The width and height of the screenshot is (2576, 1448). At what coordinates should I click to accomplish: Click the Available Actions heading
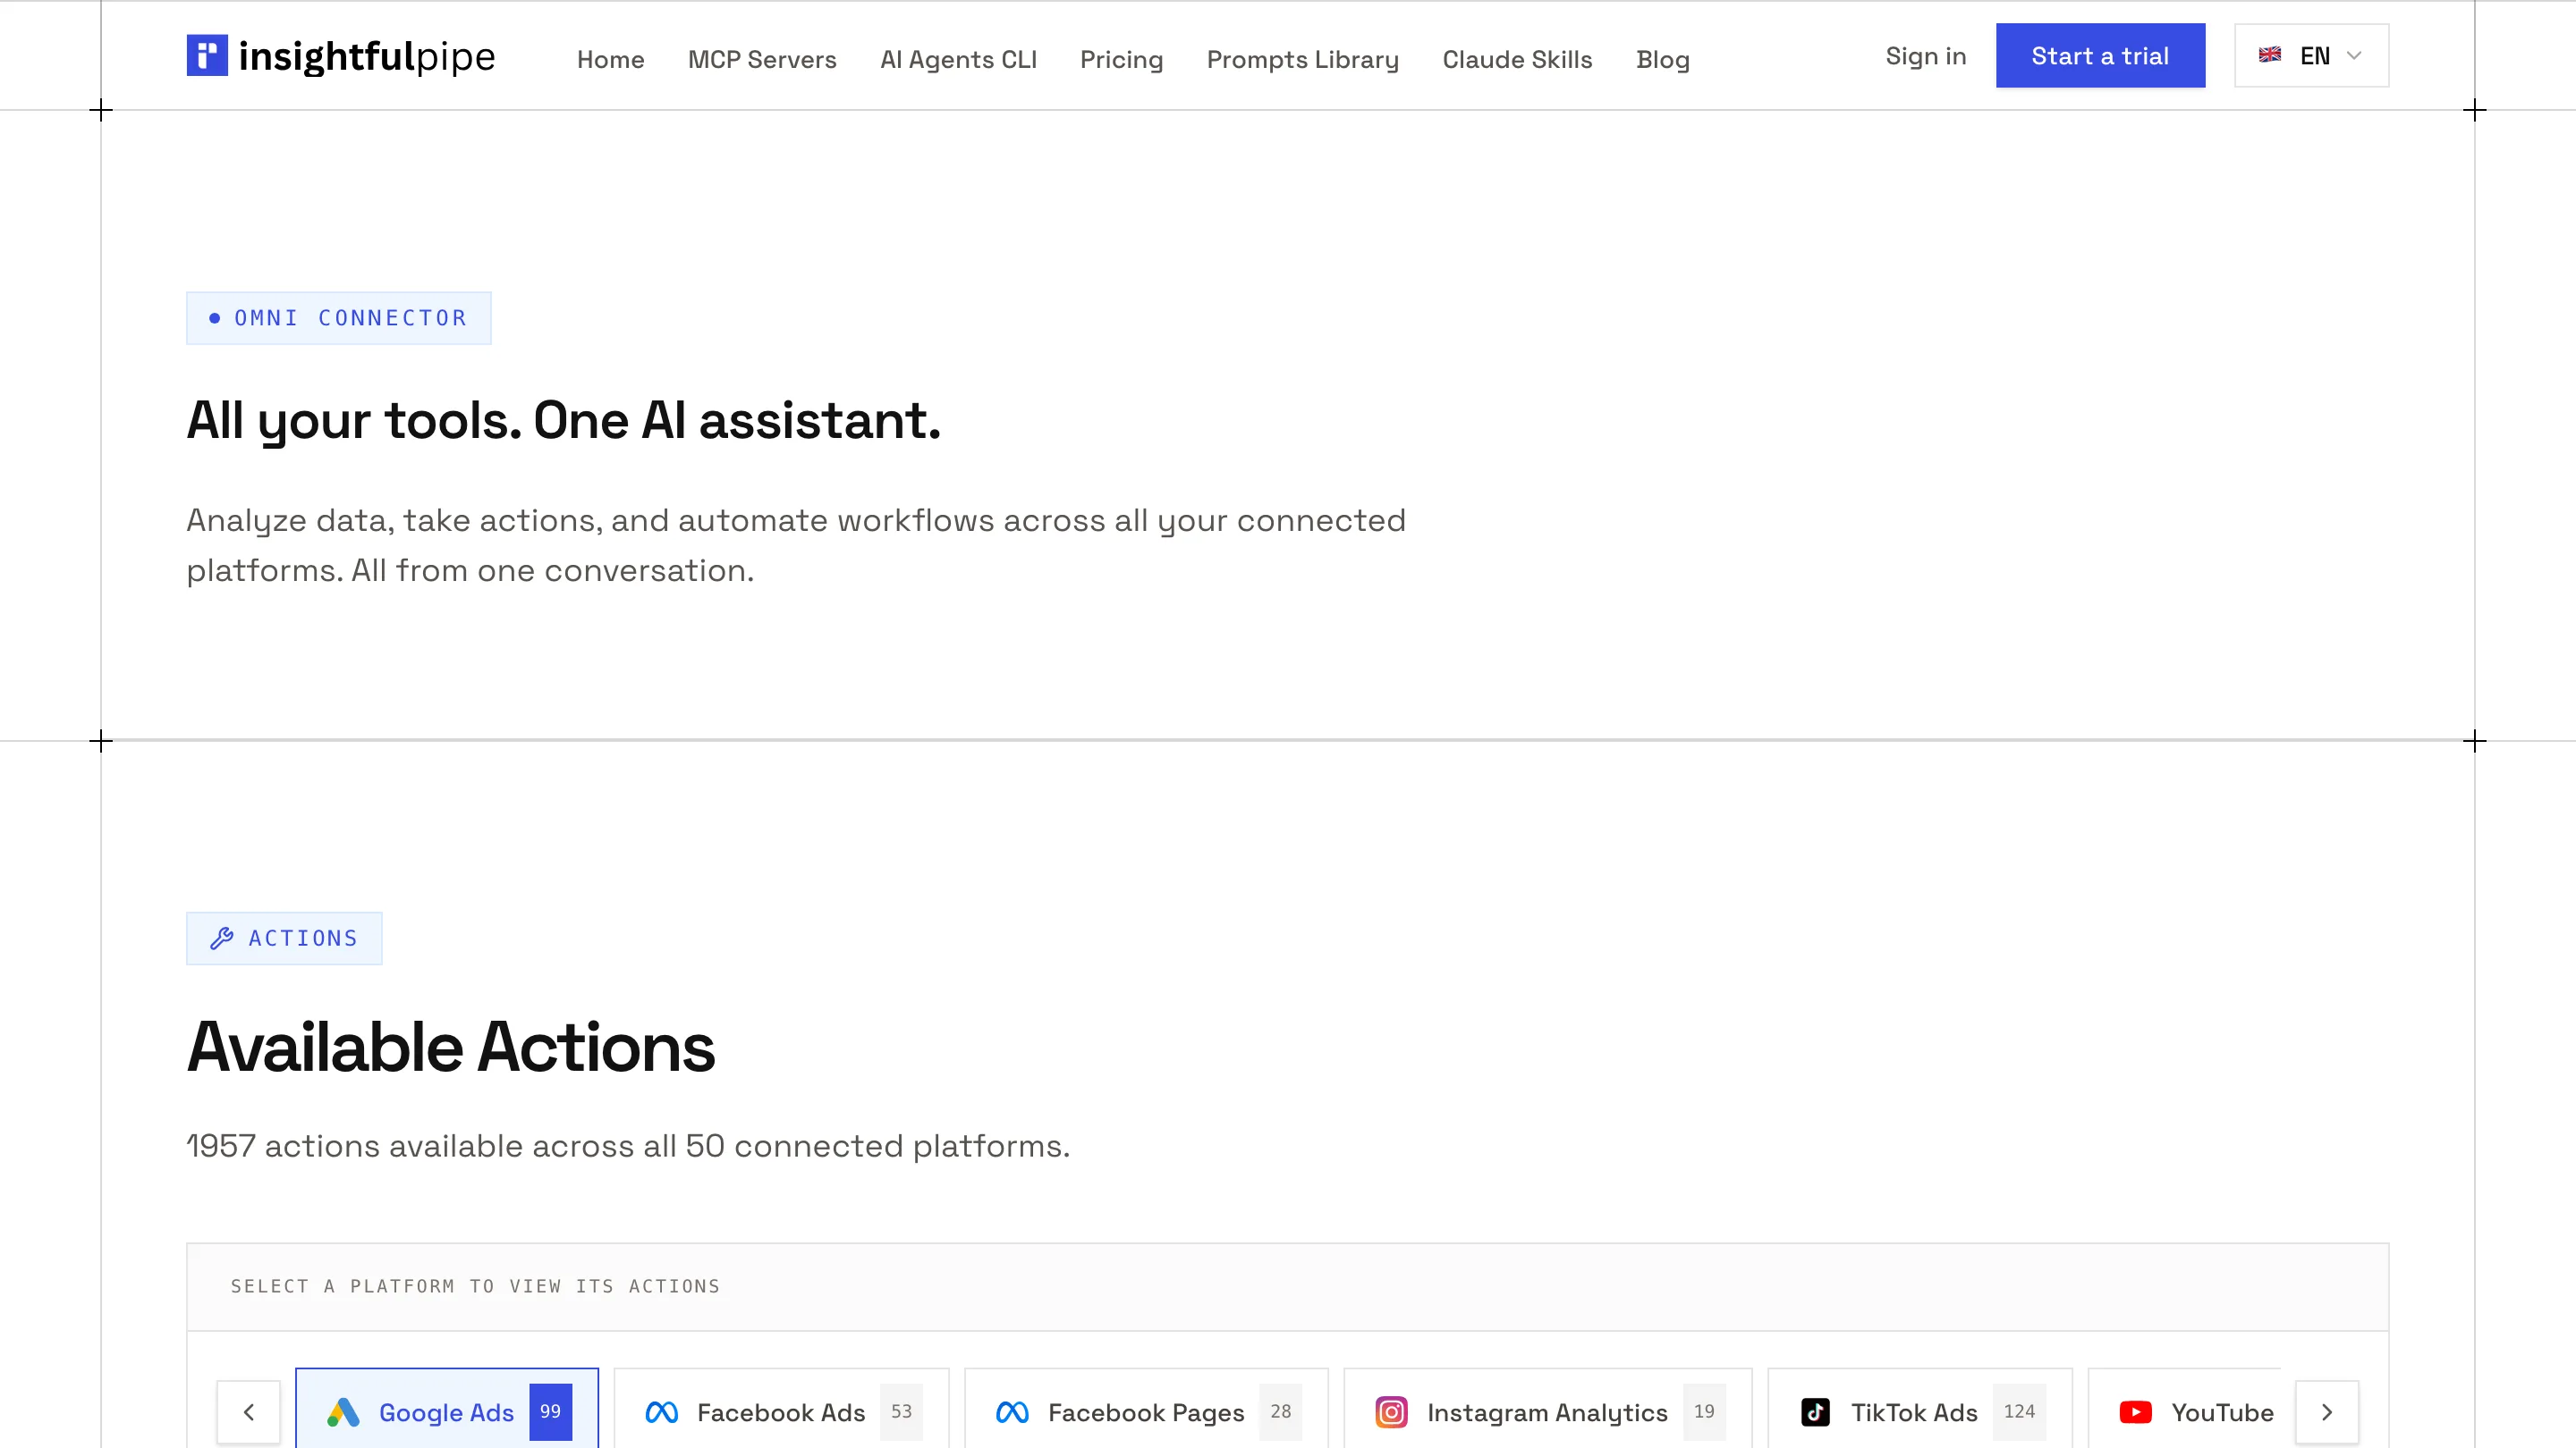point(451,1048)
